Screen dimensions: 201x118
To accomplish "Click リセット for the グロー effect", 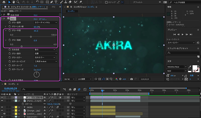I will tap(35, 19).
